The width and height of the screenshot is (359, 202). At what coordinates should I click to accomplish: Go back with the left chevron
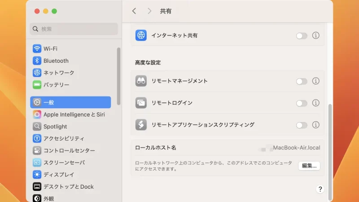(x=134, y=11)
